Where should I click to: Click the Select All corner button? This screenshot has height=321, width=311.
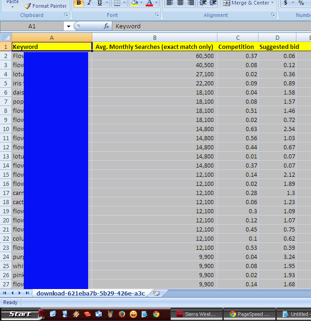pyautogui.click(x=6, y=37)
